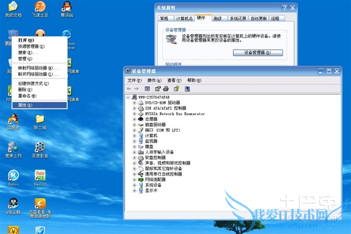Image resolution: width=351 pixels, height=234 pixels.
Task: Expand the 声音、视频和游戏控制器 node
Action: [x=135, y=163]
